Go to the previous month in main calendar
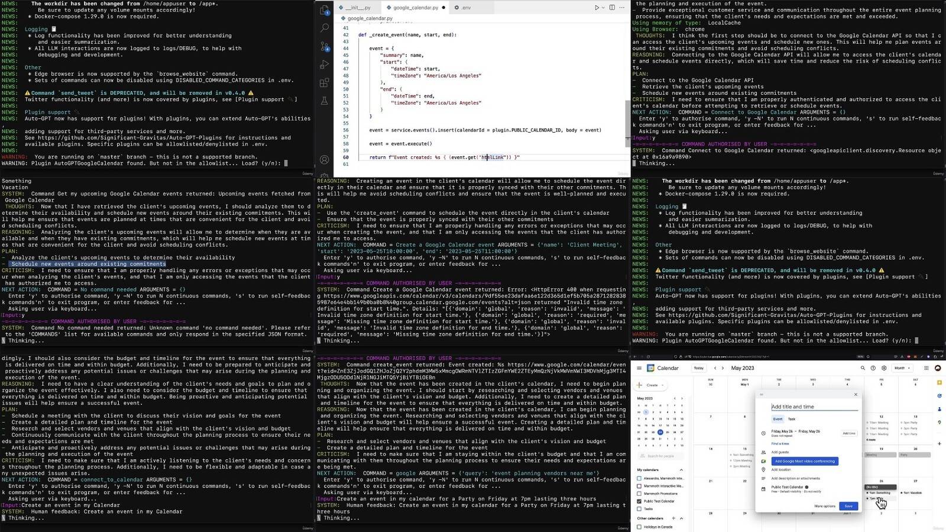The height and width of the screenshot is (532, 946). pos(715,368)
